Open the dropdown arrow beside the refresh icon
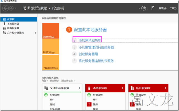The height and width of the screenshot is (111, 179). pos(139,8)
